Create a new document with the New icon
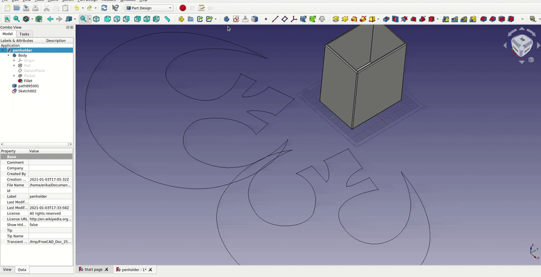The image size is (541, 277). (x=7, y=8)
